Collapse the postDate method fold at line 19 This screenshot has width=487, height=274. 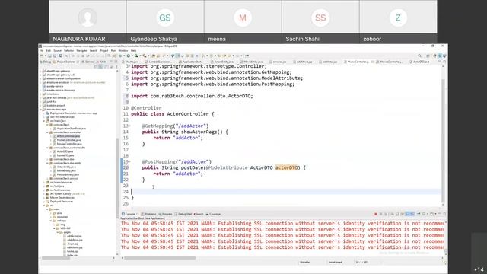coord(129,161)
